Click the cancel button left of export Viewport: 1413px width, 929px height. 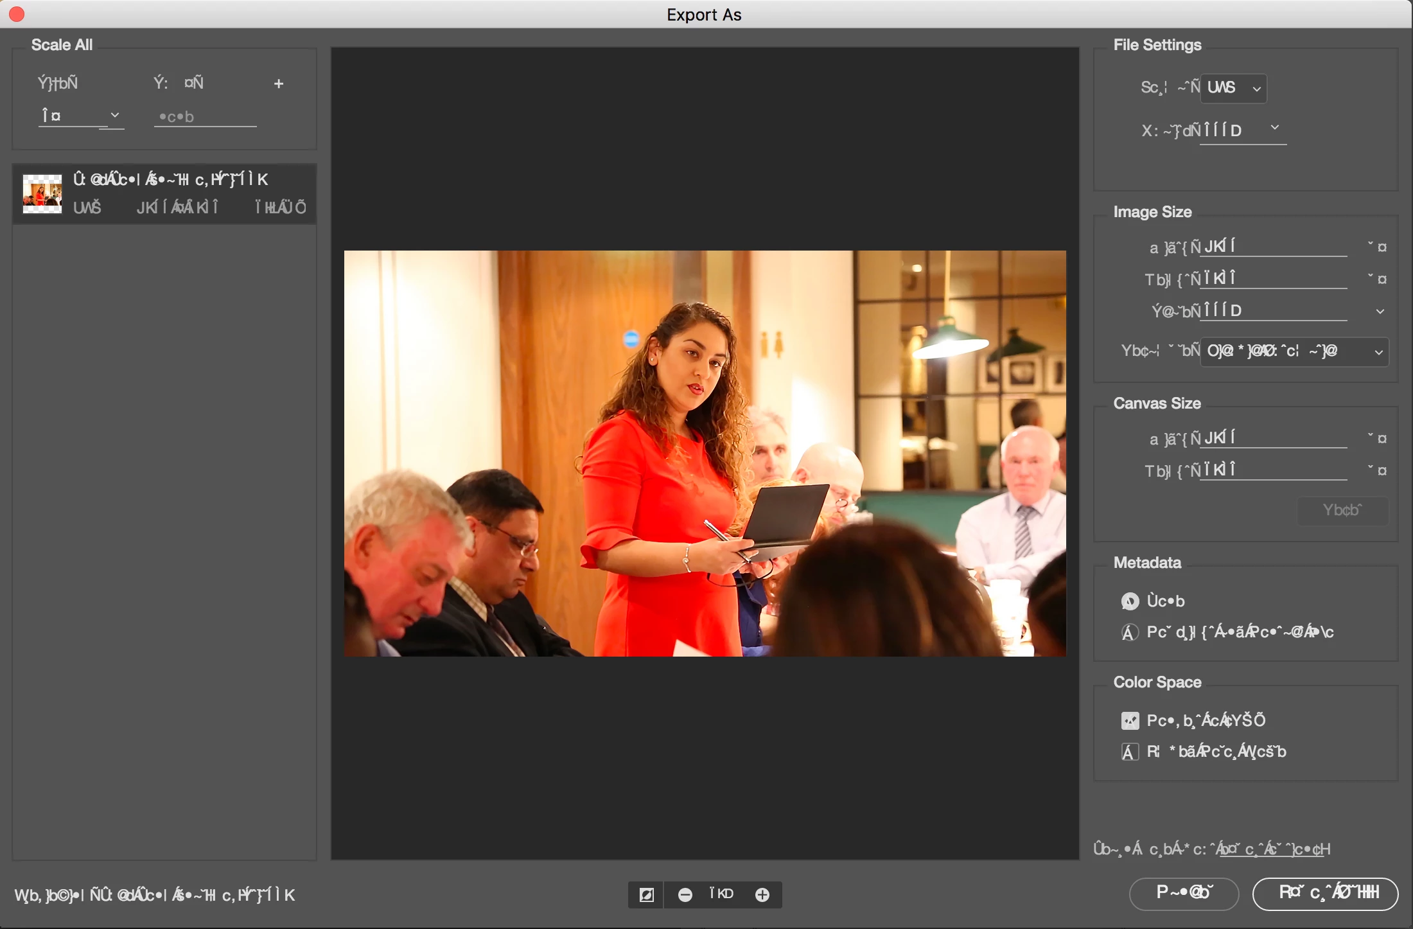point(1183,894)
